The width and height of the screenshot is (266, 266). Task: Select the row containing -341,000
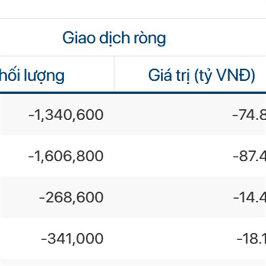click(x=133, y=239)
